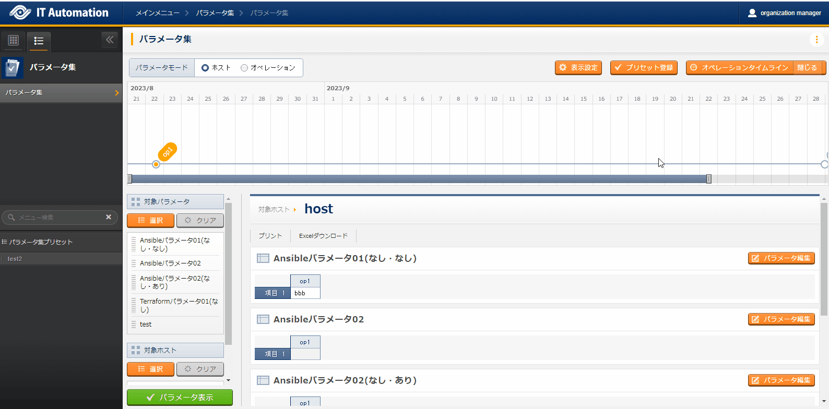Click the IT Automation logo

pos(60,13)
